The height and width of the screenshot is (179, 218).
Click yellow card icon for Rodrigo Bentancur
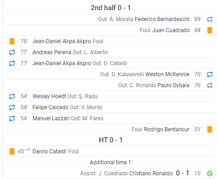tap(210, 129)
